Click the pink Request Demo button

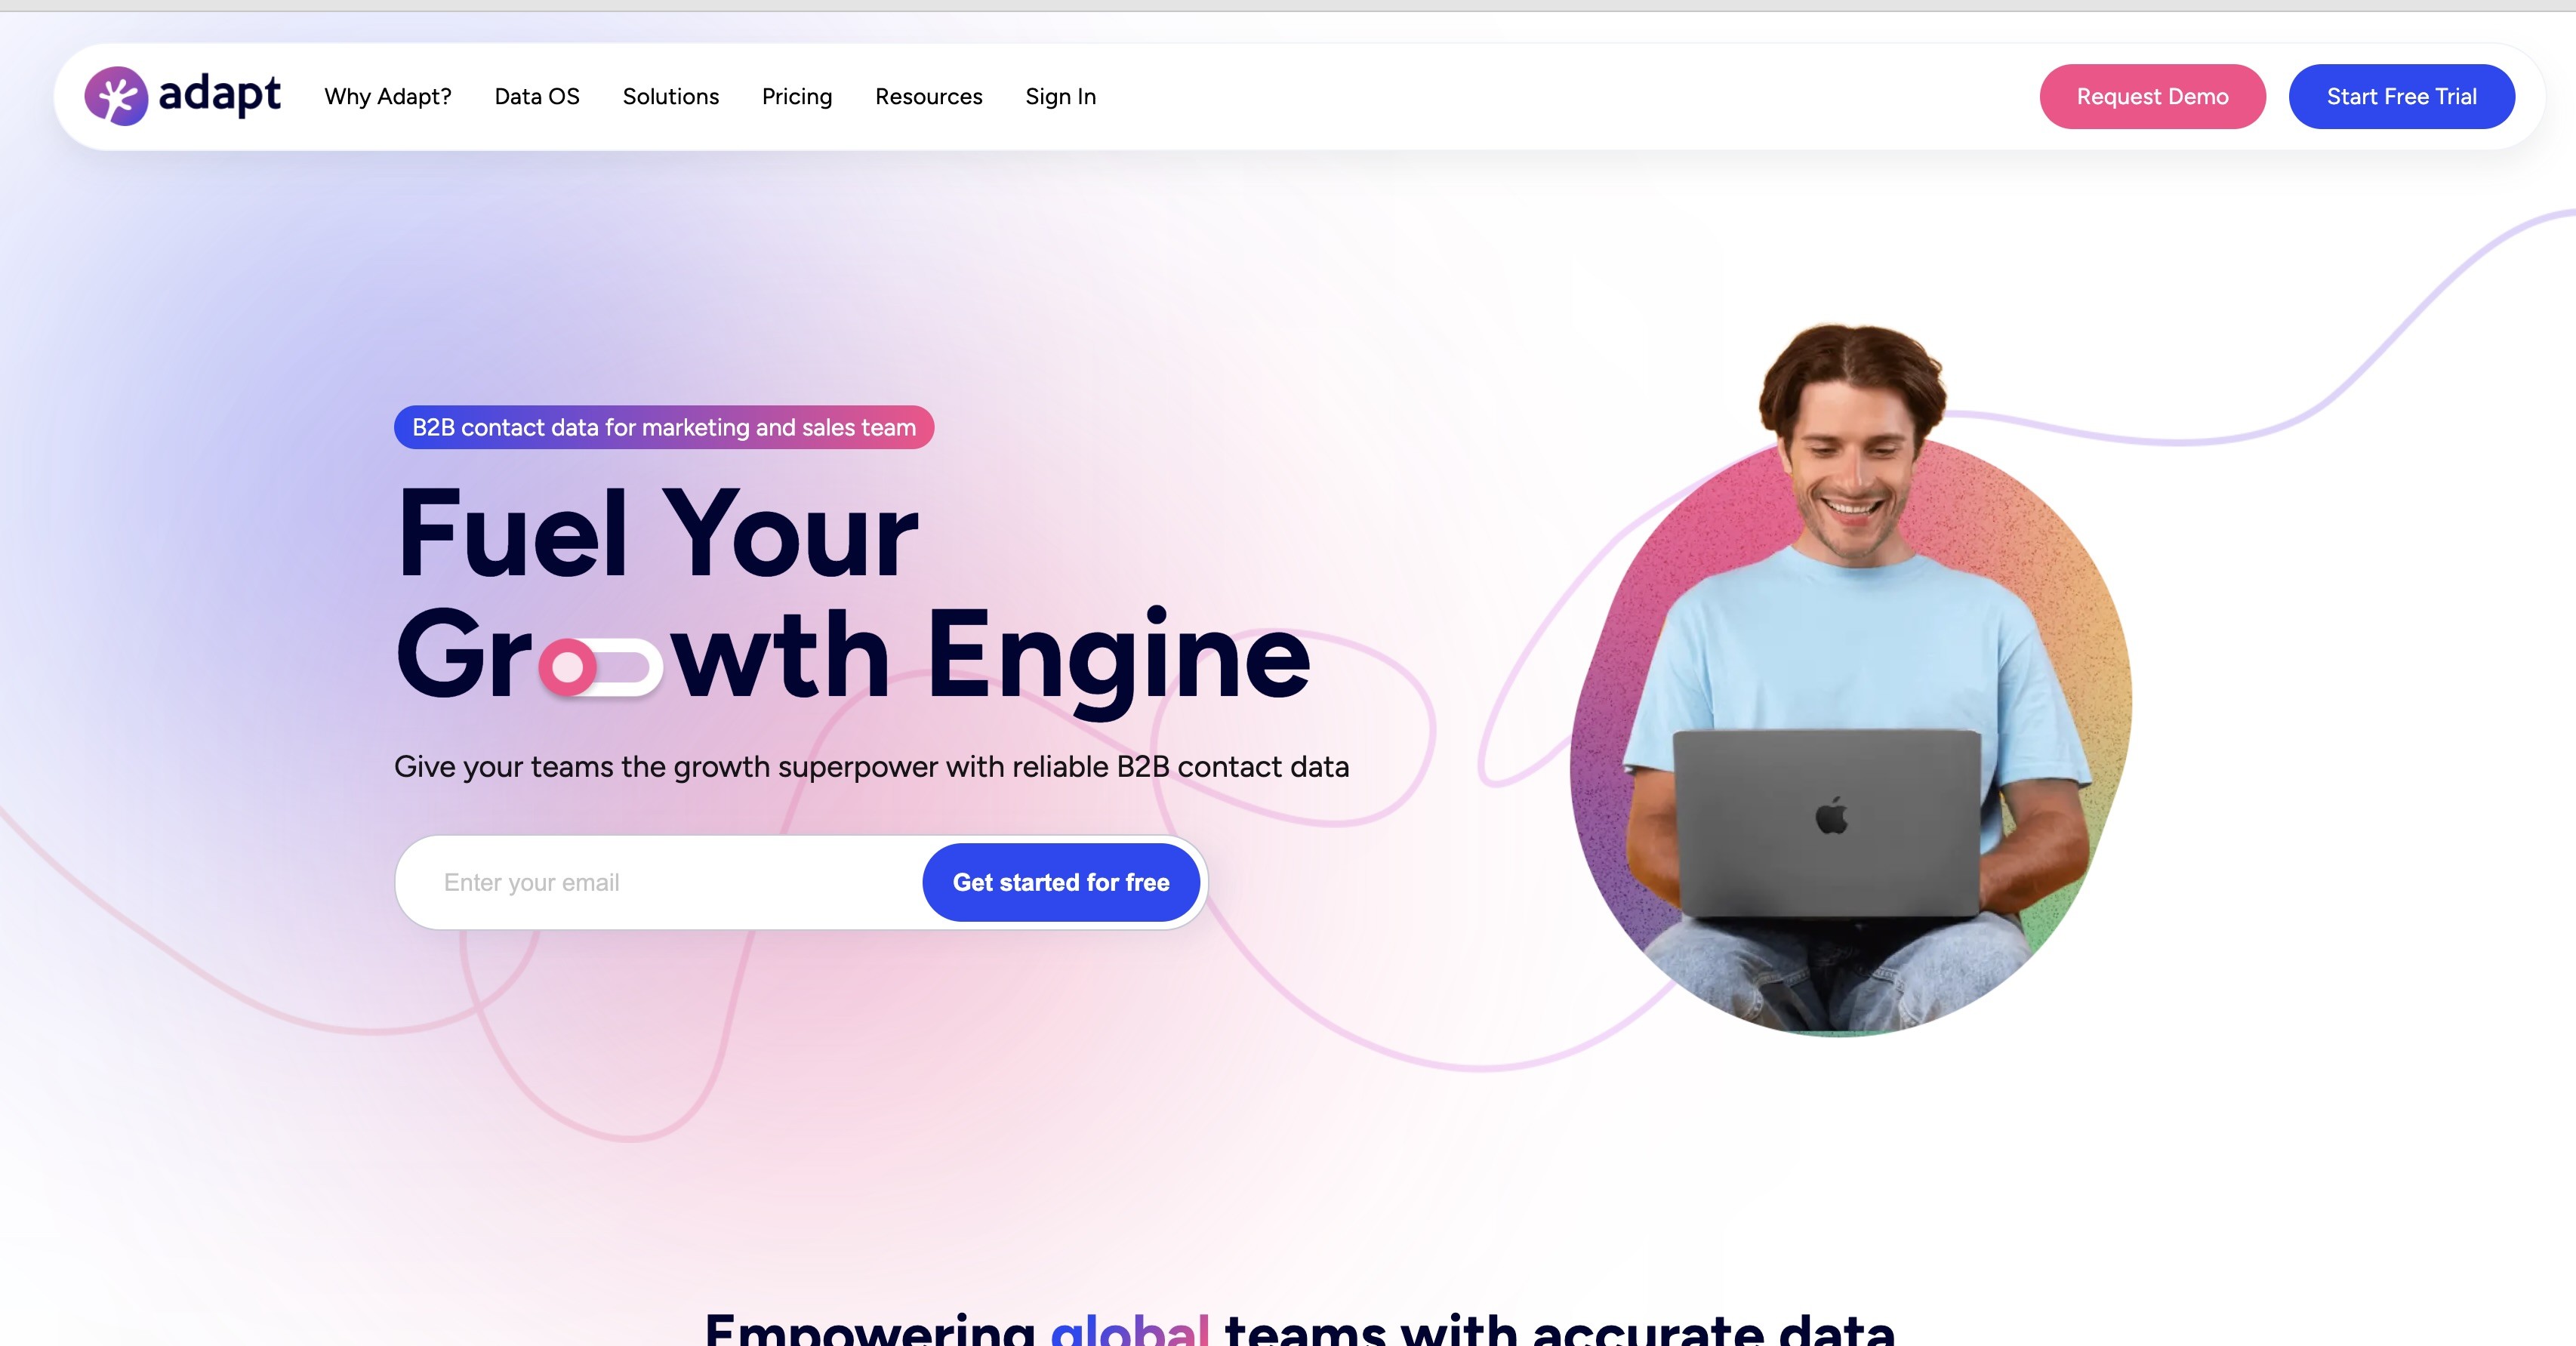(x=2153, y=97)
